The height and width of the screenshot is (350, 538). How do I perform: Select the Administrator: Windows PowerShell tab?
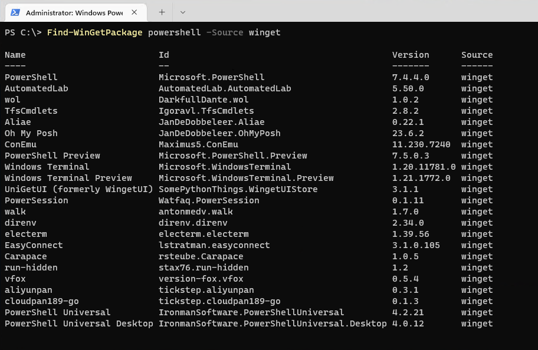click(x=76, y=13)
